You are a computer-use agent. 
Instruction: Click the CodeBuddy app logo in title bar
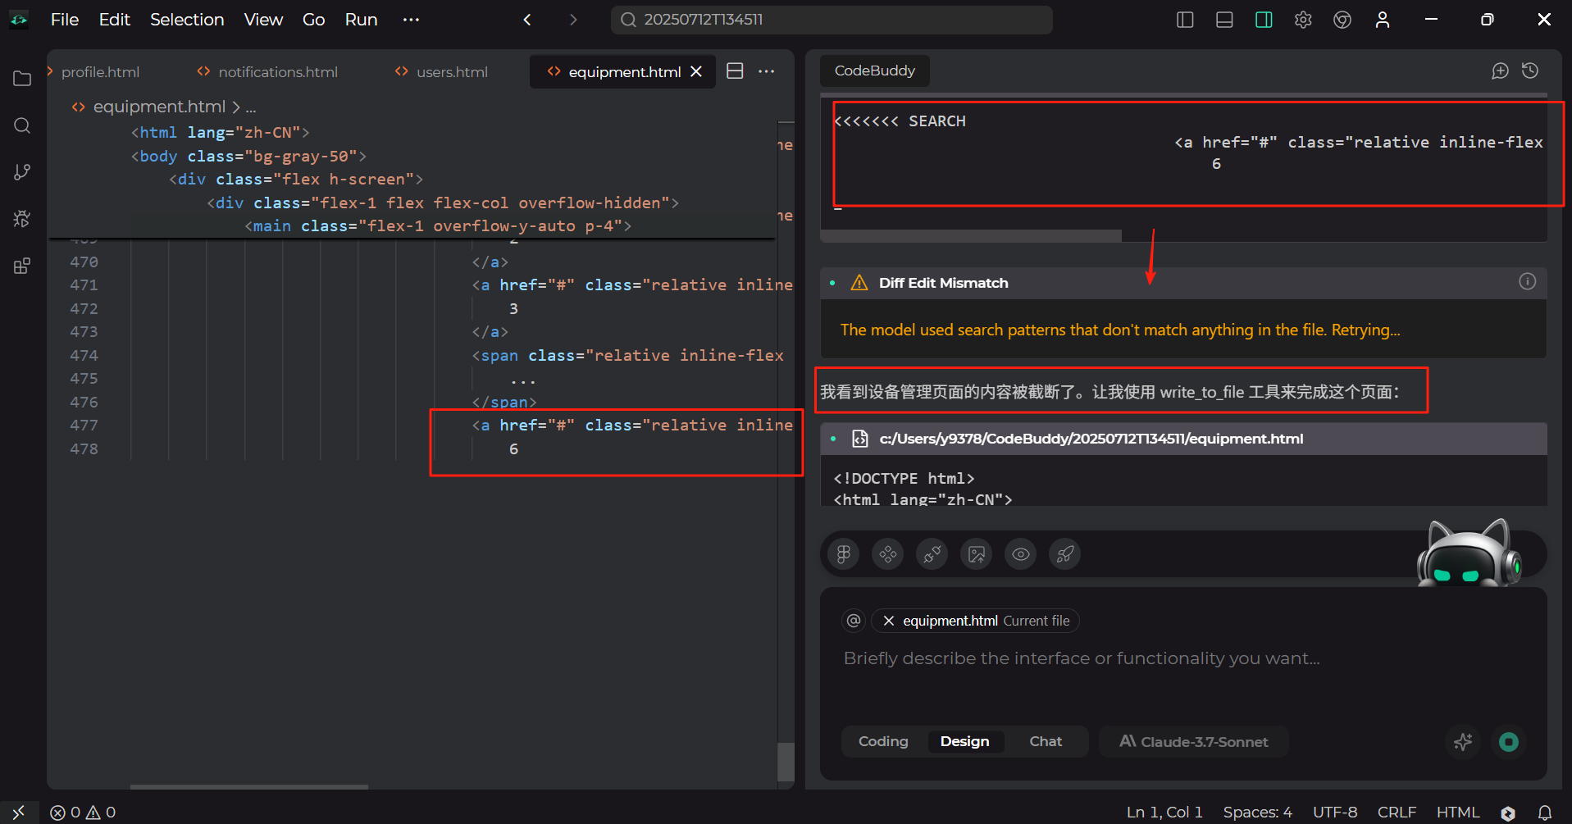click(19, 20)
